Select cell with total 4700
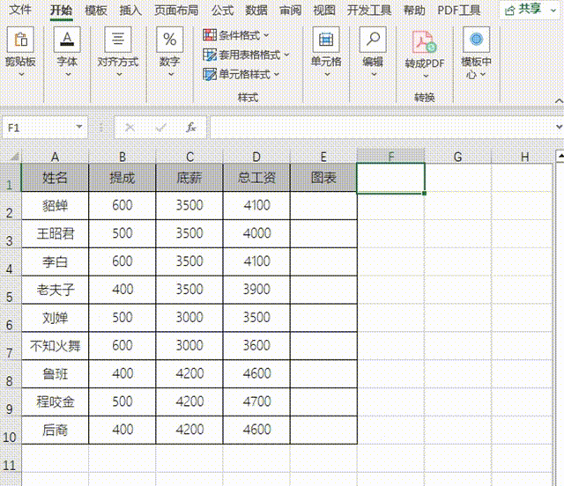The image size is (564, 486). pyautogui.click(x=256, y=401)
